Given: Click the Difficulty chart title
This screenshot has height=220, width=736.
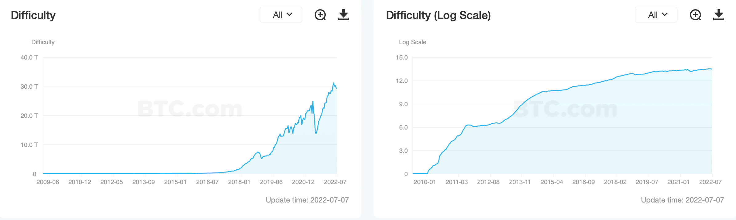Looking at the screenshot, I should (x=33, y=15).
